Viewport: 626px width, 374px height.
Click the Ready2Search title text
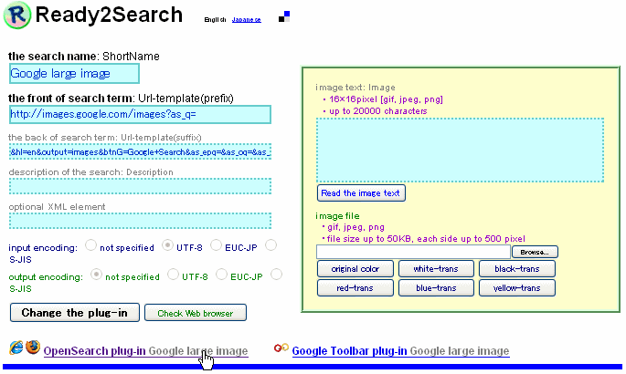(109, 15)
